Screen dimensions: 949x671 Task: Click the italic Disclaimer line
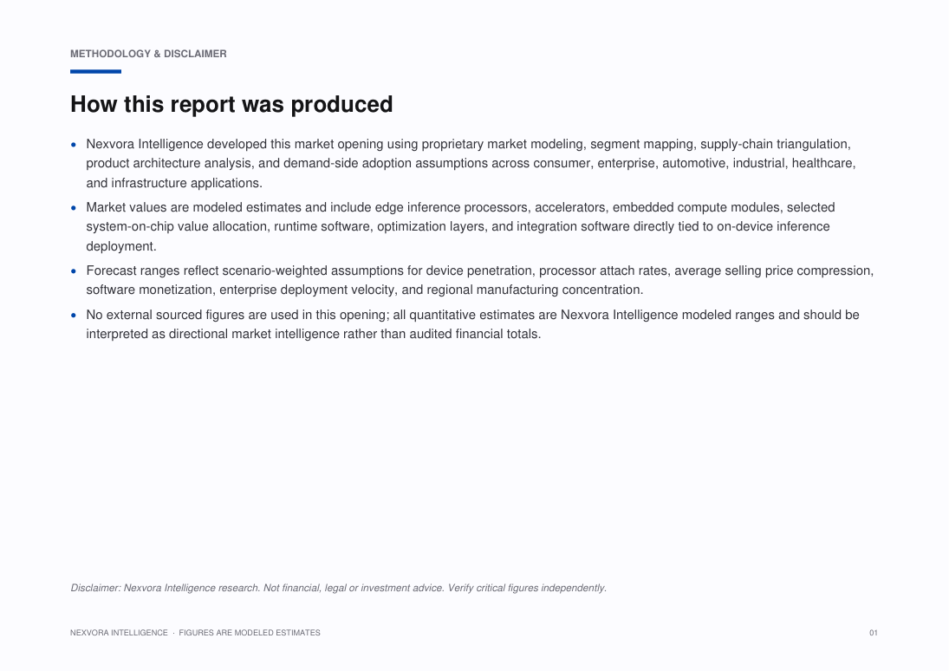pos(338,588)
